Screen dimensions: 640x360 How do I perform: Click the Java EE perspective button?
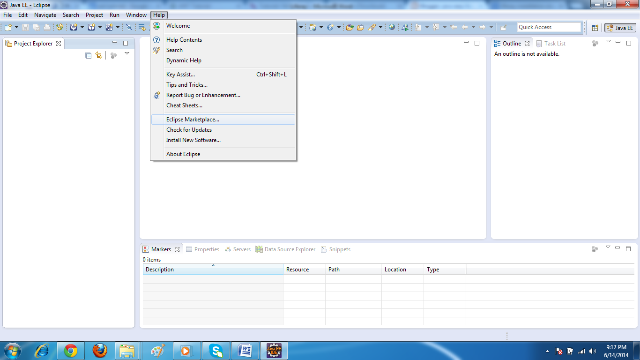620,28
